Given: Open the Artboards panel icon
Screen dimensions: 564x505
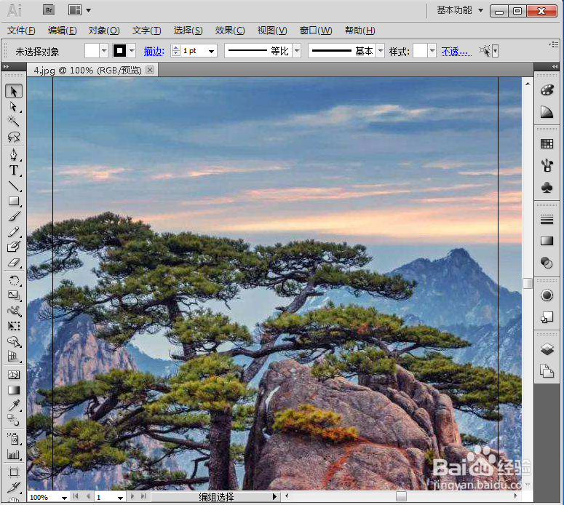Looking at the screenshot, I should pyautogui.click(x=547, y=371).
